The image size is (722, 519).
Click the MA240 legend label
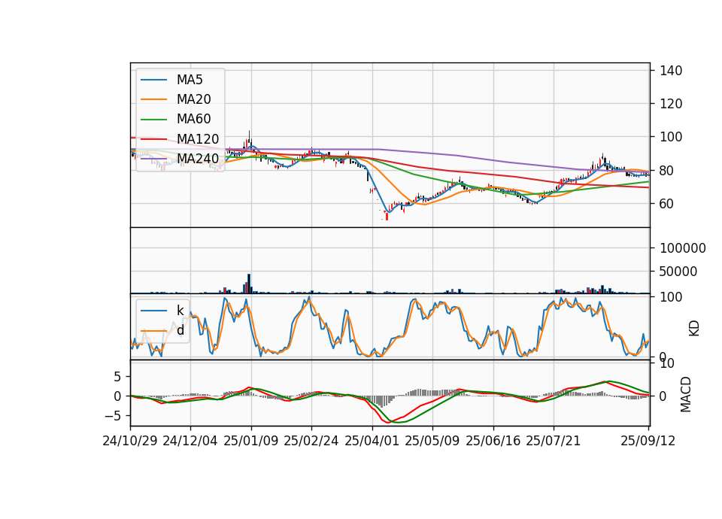click(x=198, y=159)
